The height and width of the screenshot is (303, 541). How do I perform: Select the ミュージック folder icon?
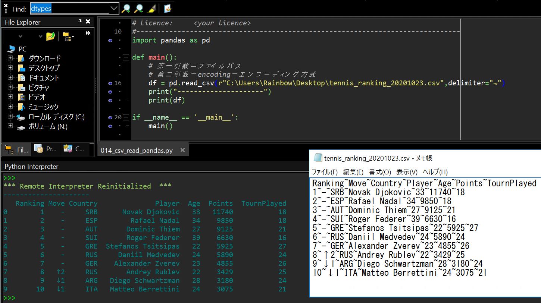21,107
